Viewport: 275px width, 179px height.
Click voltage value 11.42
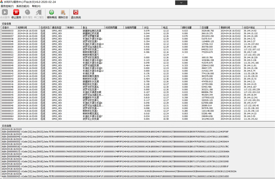166,65
